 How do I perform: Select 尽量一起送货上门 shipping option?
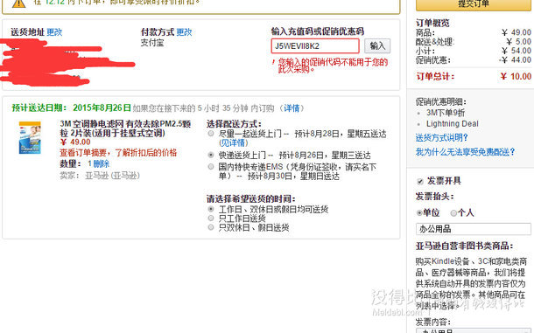point(211,134)
